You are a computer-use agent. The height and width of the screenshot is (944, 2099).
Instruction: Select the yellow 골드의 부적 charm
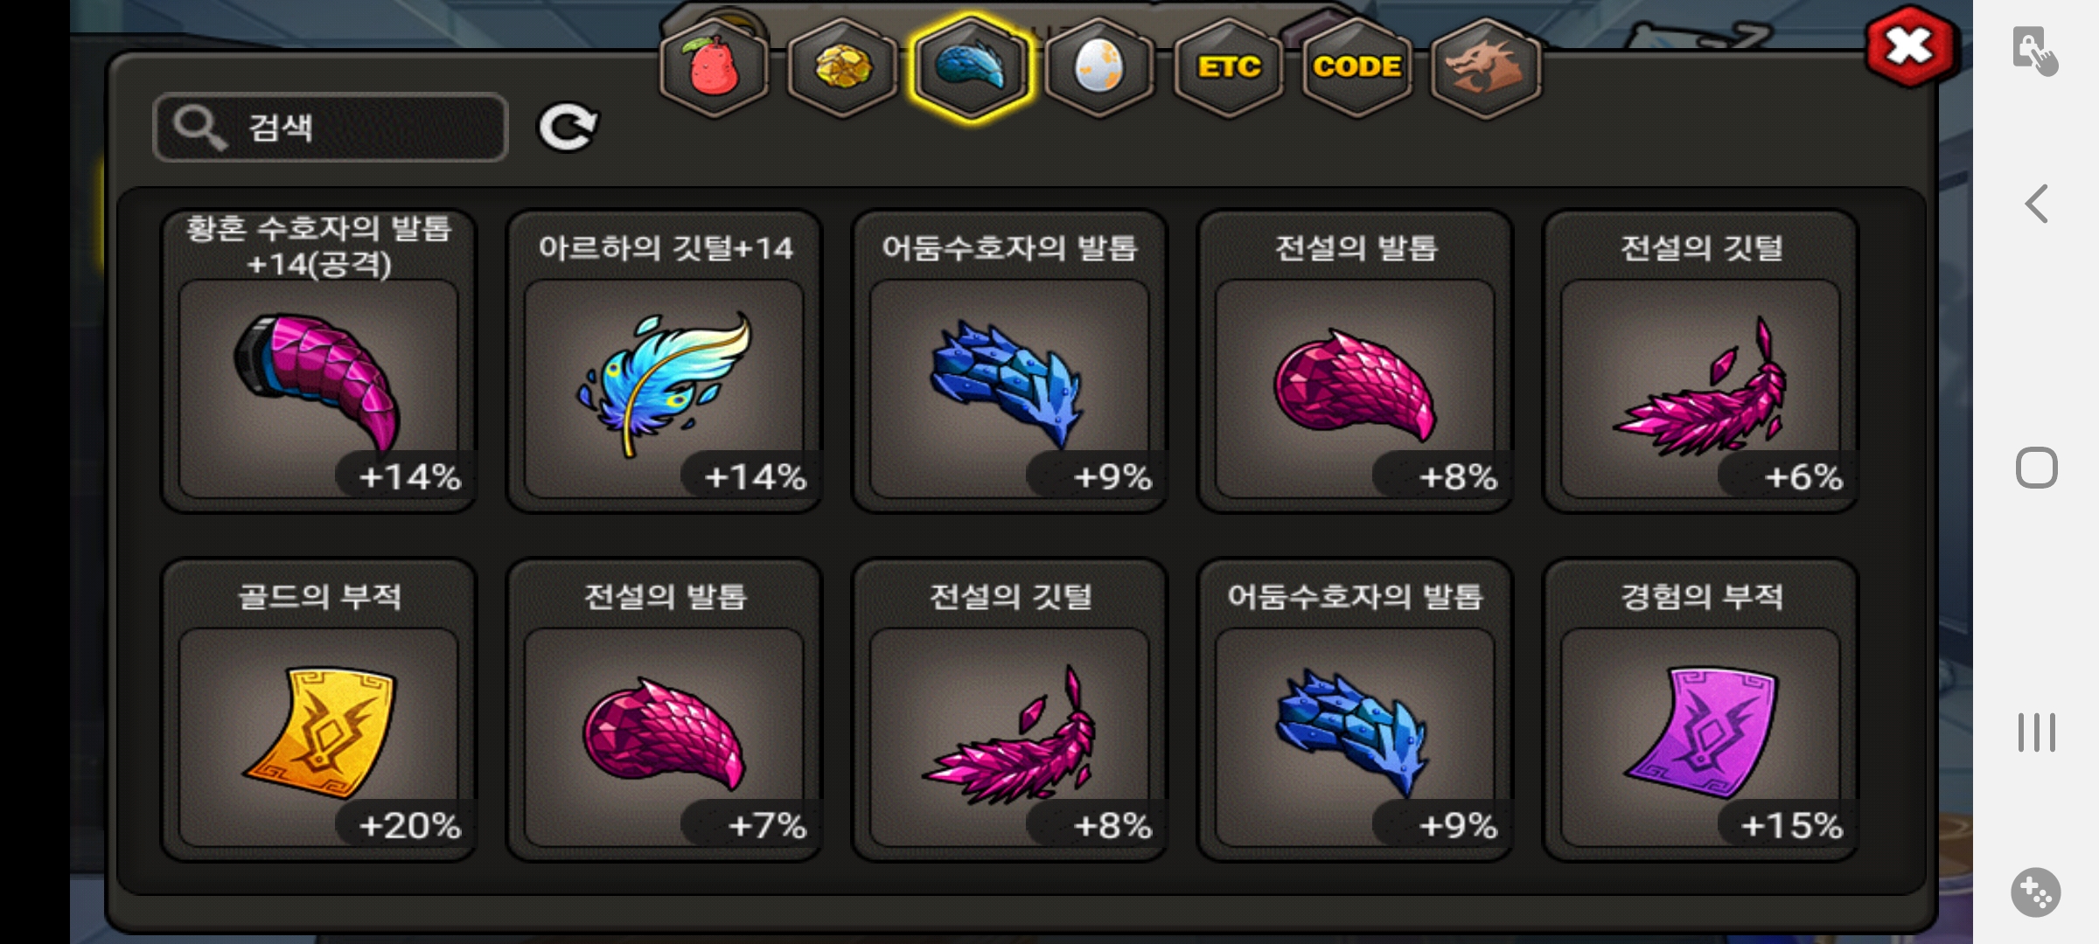pos(319,710)
